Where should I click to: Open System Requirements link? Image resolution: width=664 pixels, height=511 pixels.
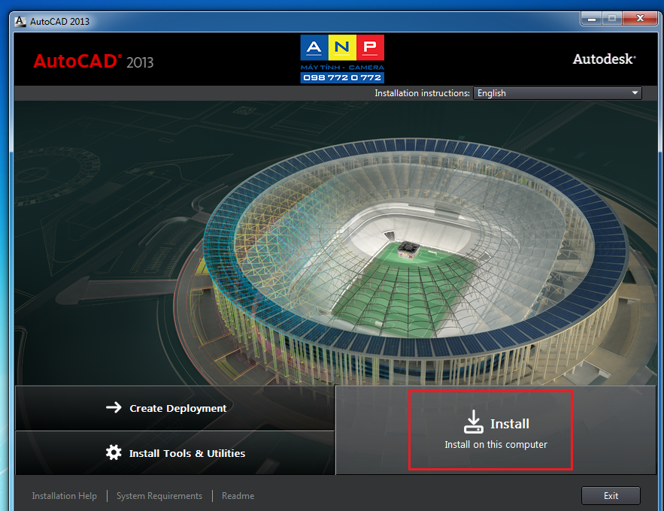point(159,496)
